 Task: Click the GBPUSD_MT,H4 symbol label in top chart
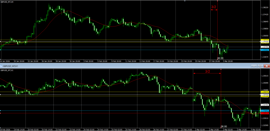[7, 2]
